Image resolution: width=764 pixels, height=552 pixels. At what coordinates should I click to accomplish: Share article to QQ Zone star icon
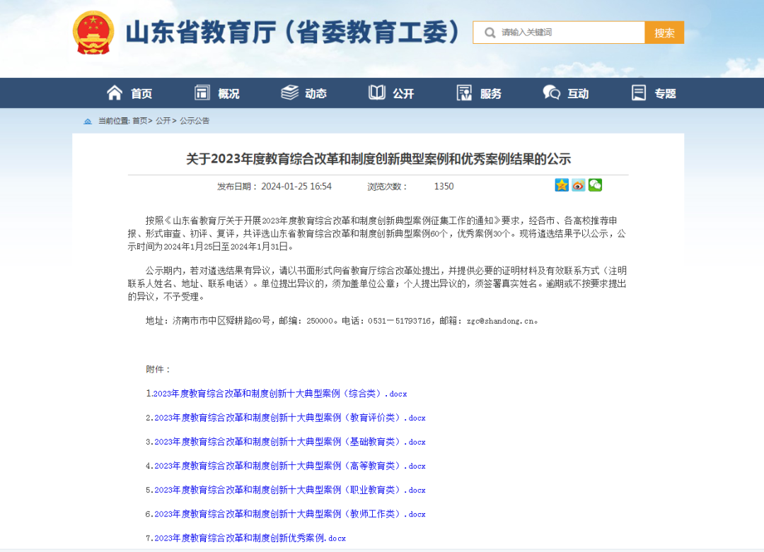(x=562, y=185)
